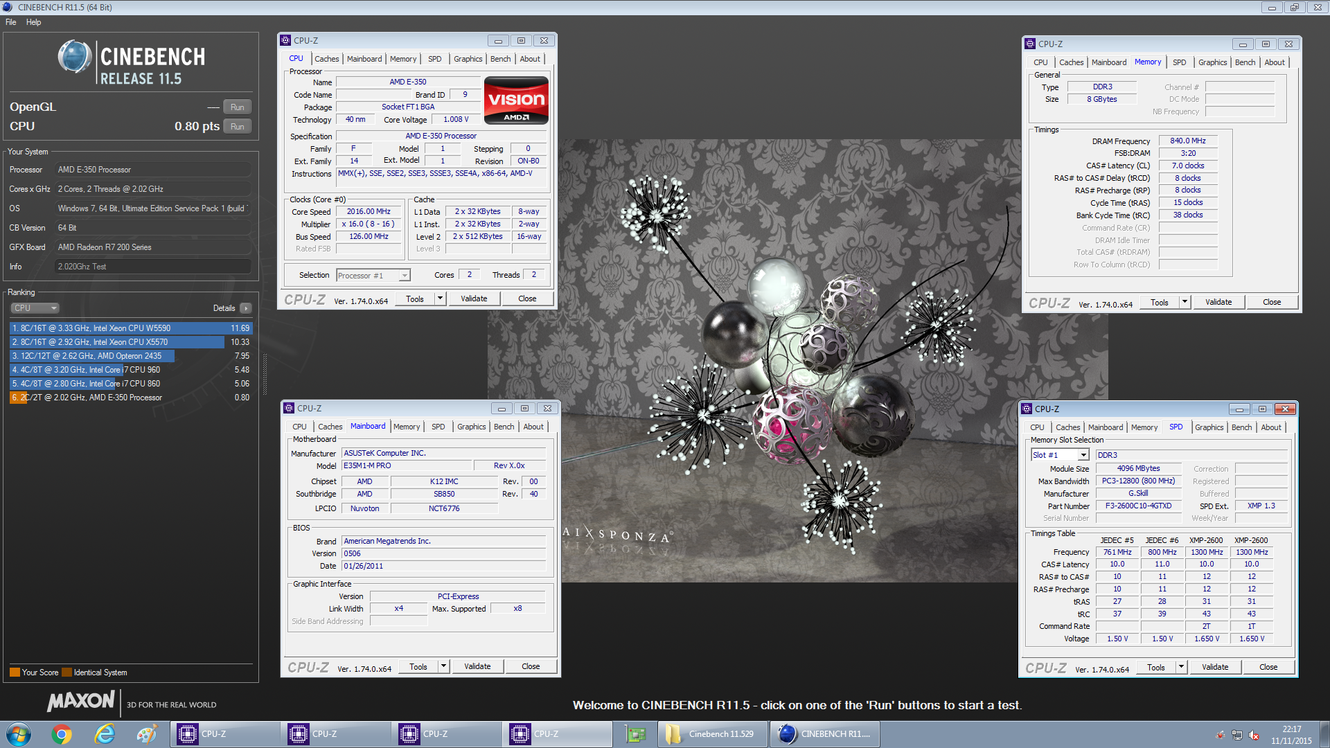Viewport: 1330px width, 748px height.
Task: Expand the ranking Details arrow
Action: tap(246, 308)
